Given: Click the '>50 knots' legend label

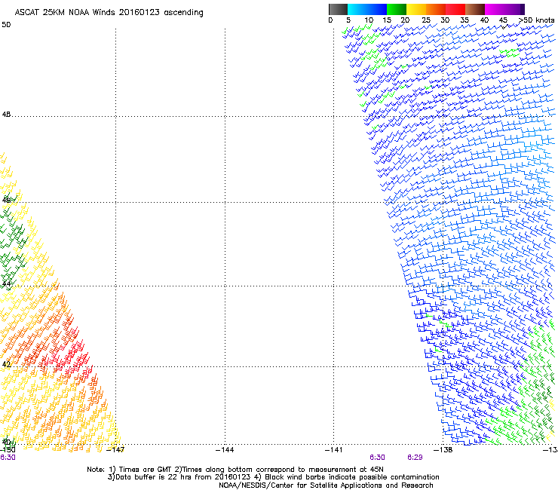Looking at the screenshot, I should coord(537,20).
